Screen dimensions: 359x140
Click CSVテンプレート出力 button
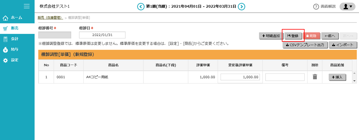click(x=305, y=45)
